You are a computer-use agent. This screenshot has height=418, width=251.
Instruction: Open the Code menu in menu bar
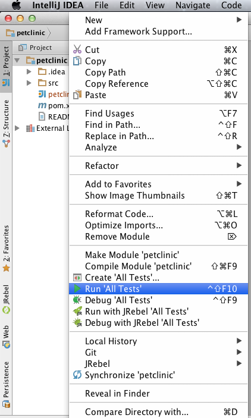[x=231, y=5]
